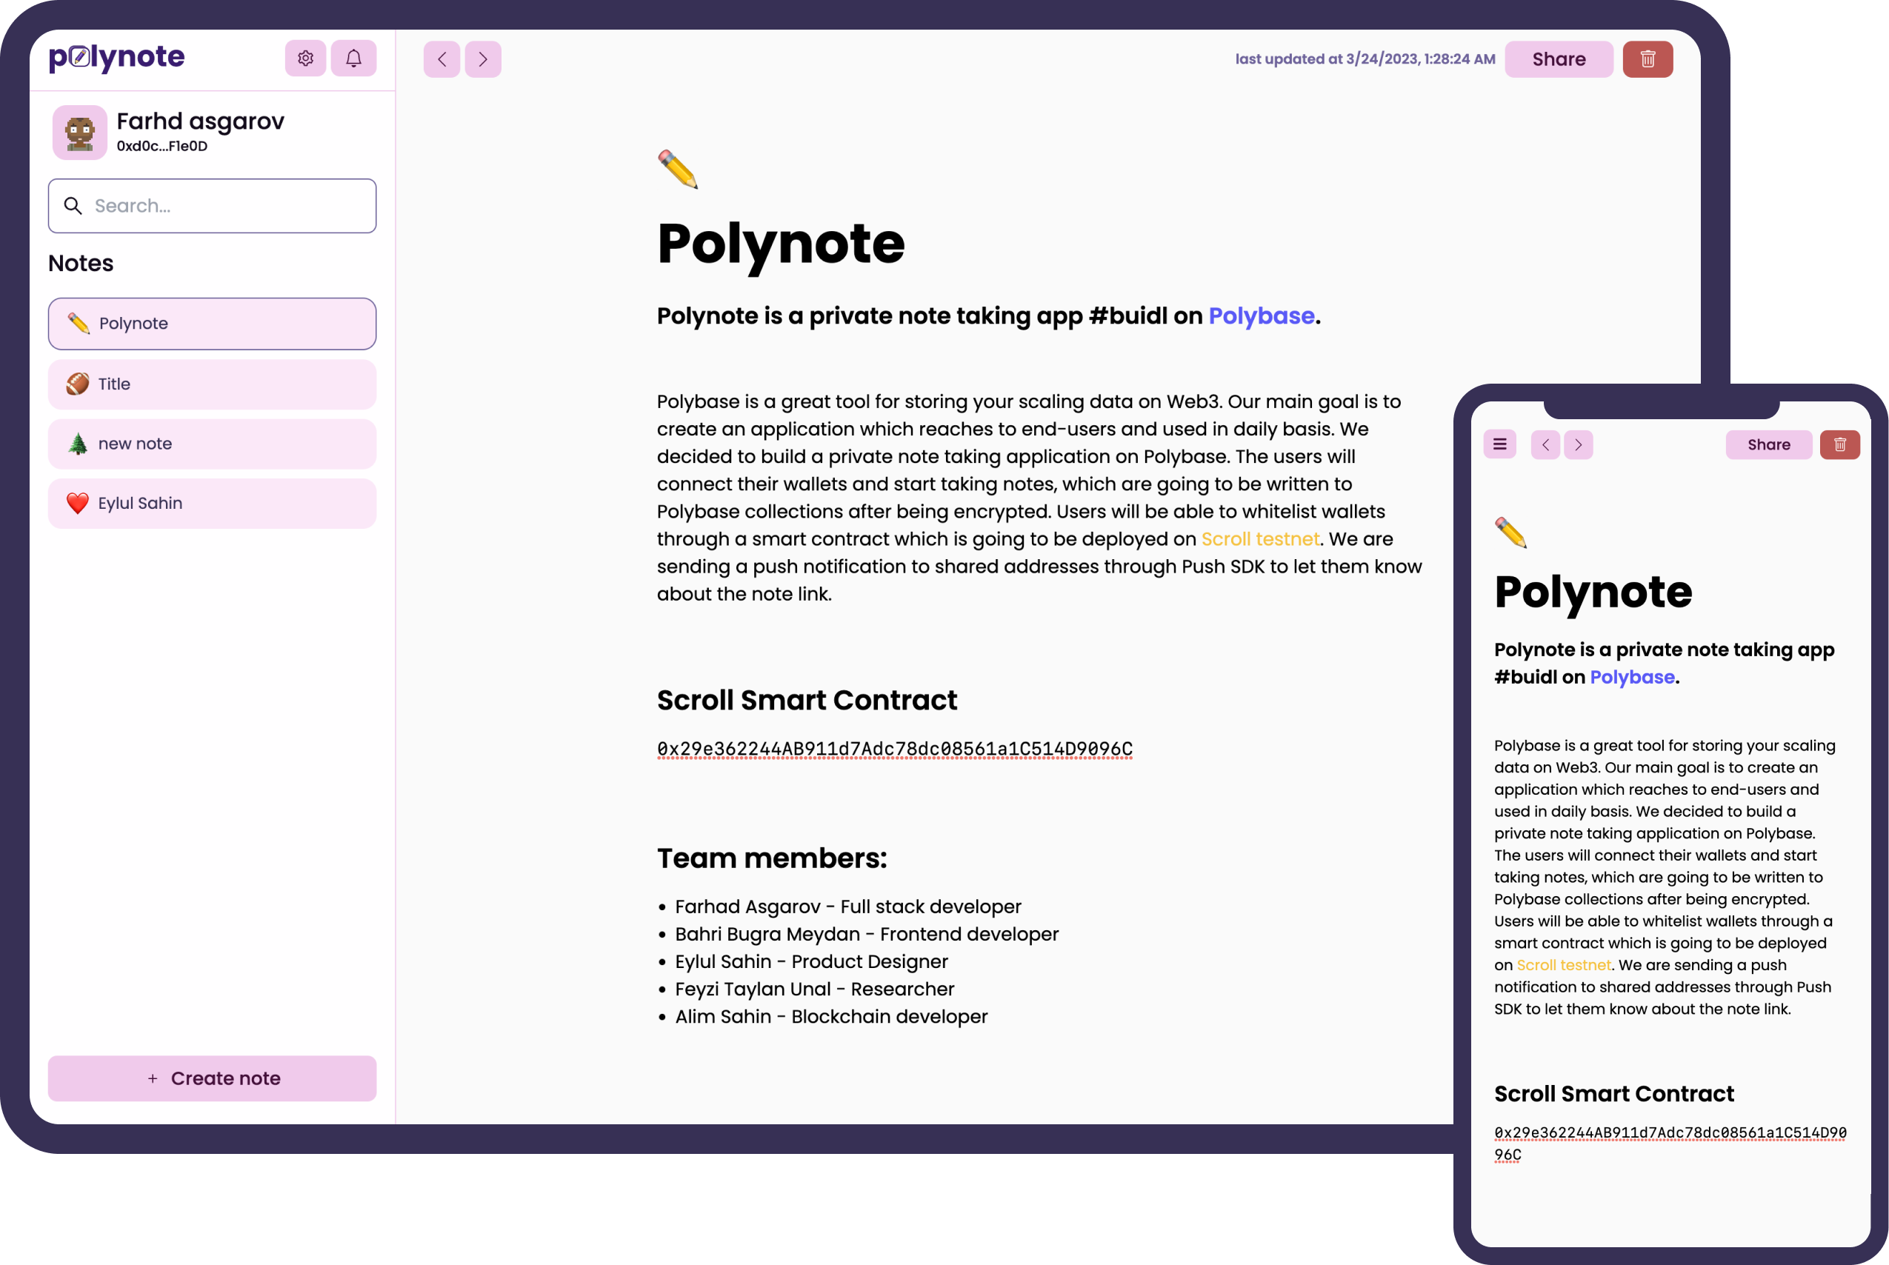Viewport: 1889px width, 1265px height.
Task: Click the delete trash icon in the mobile view
Action: [x=1840, y=444]
